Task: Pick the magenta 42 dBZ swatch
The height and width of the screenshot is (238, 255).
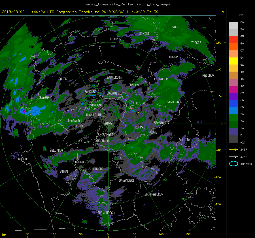Action: pyautogui.click(x=233, y=89)
